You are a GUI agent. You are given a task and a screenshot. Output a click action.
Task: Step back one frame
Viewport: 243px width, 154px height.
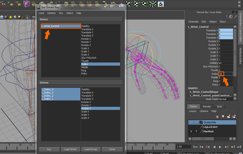coord(202,147)
